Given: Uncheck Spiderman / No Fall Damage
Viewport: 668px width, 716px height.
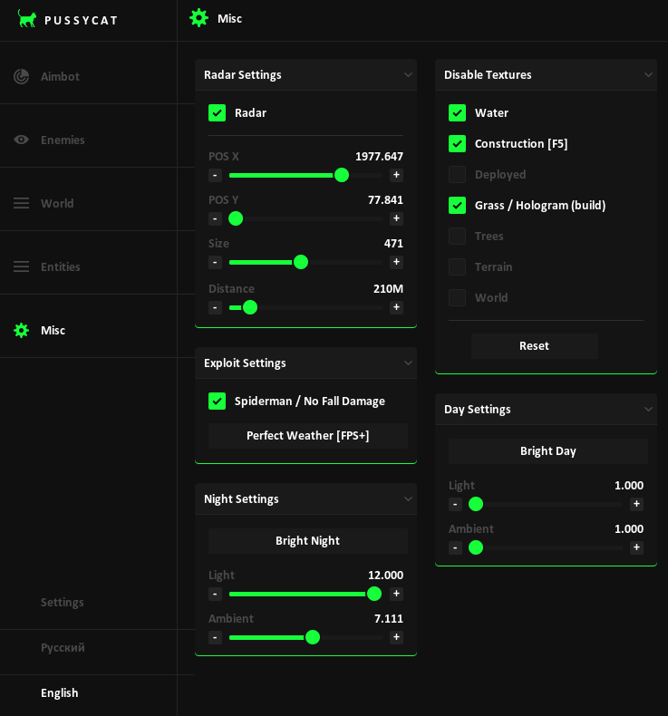Looking at the screenshot, I should point(217,401).
